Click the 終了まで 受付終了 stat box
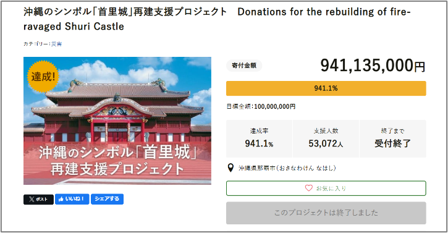This screenshot has width=448, height=233. tap(393, 138)
